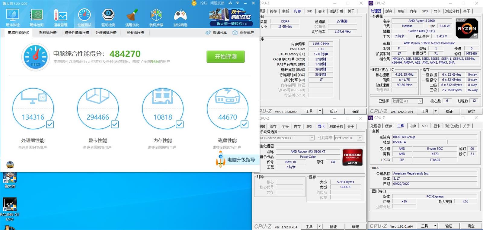
Task: Expand 工具 arrow in CPU-Z mainboard window
Action: pos(435,226)
